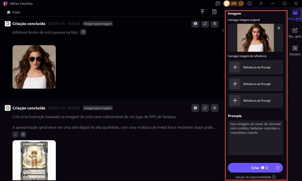Click the Criar button
This screenshot has width=302, height=181.
tap(253, 168)
